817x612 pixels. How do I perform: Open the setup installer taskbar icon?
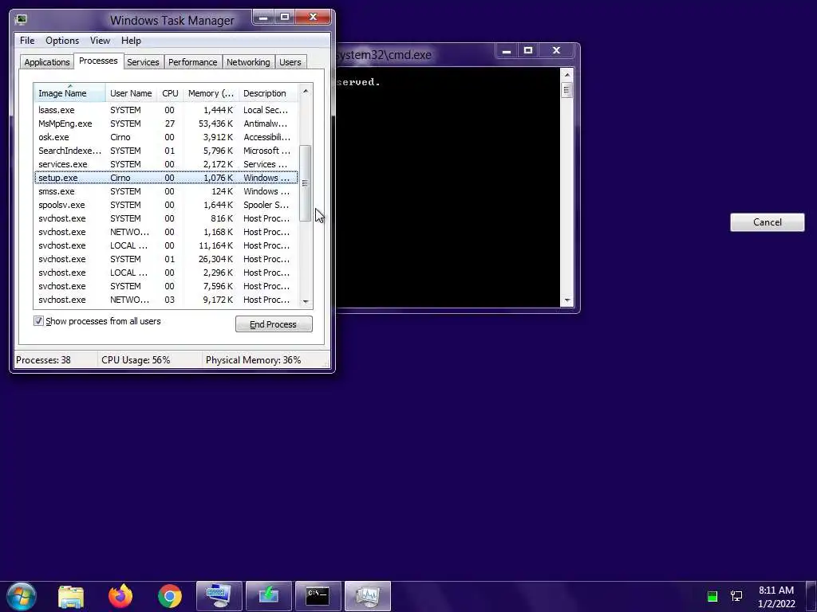[x=268, y=596]
